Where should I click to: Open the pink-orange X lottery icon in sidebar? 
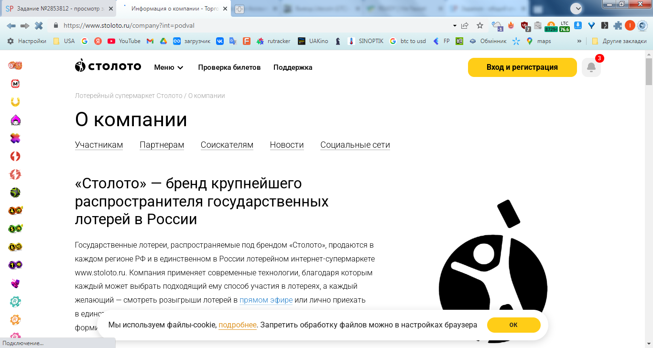click(x=15, y=138)
